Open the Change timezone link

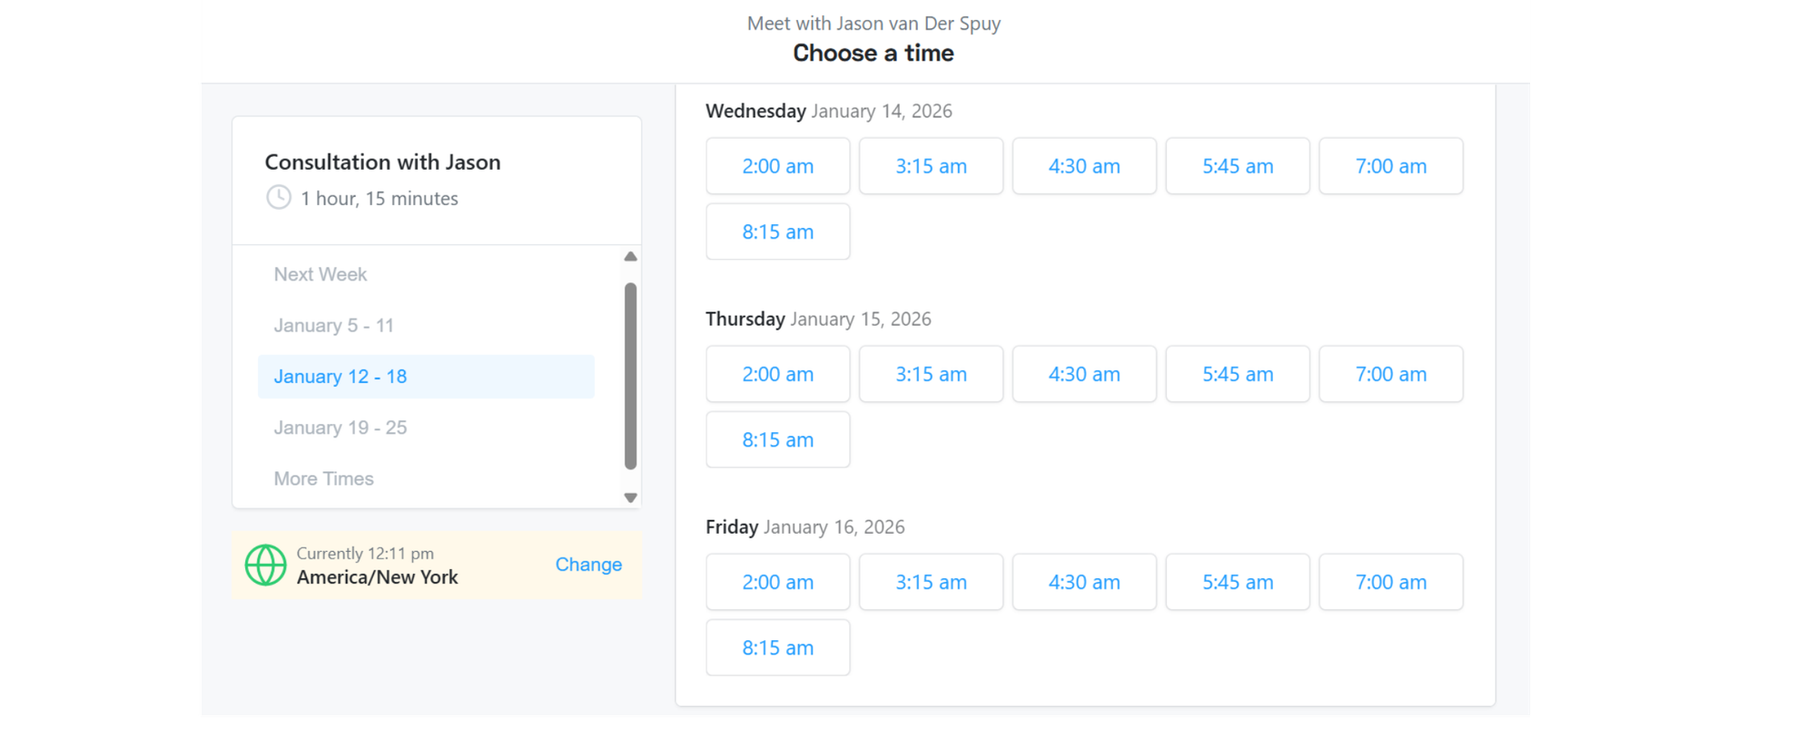coord(588,565)
